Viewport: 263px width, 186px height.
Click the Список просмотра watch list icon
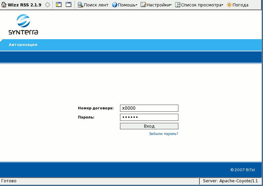click(177, 5)
